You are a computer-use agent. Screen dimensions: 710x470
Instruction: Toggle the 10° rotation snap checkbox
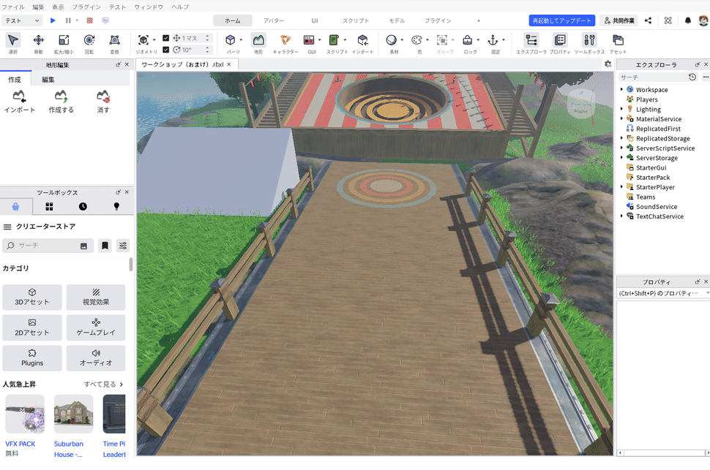pos(165,49)
